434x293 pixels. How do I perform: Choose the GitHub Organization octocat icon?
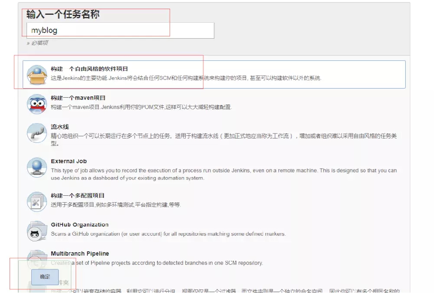pos(37,231)
